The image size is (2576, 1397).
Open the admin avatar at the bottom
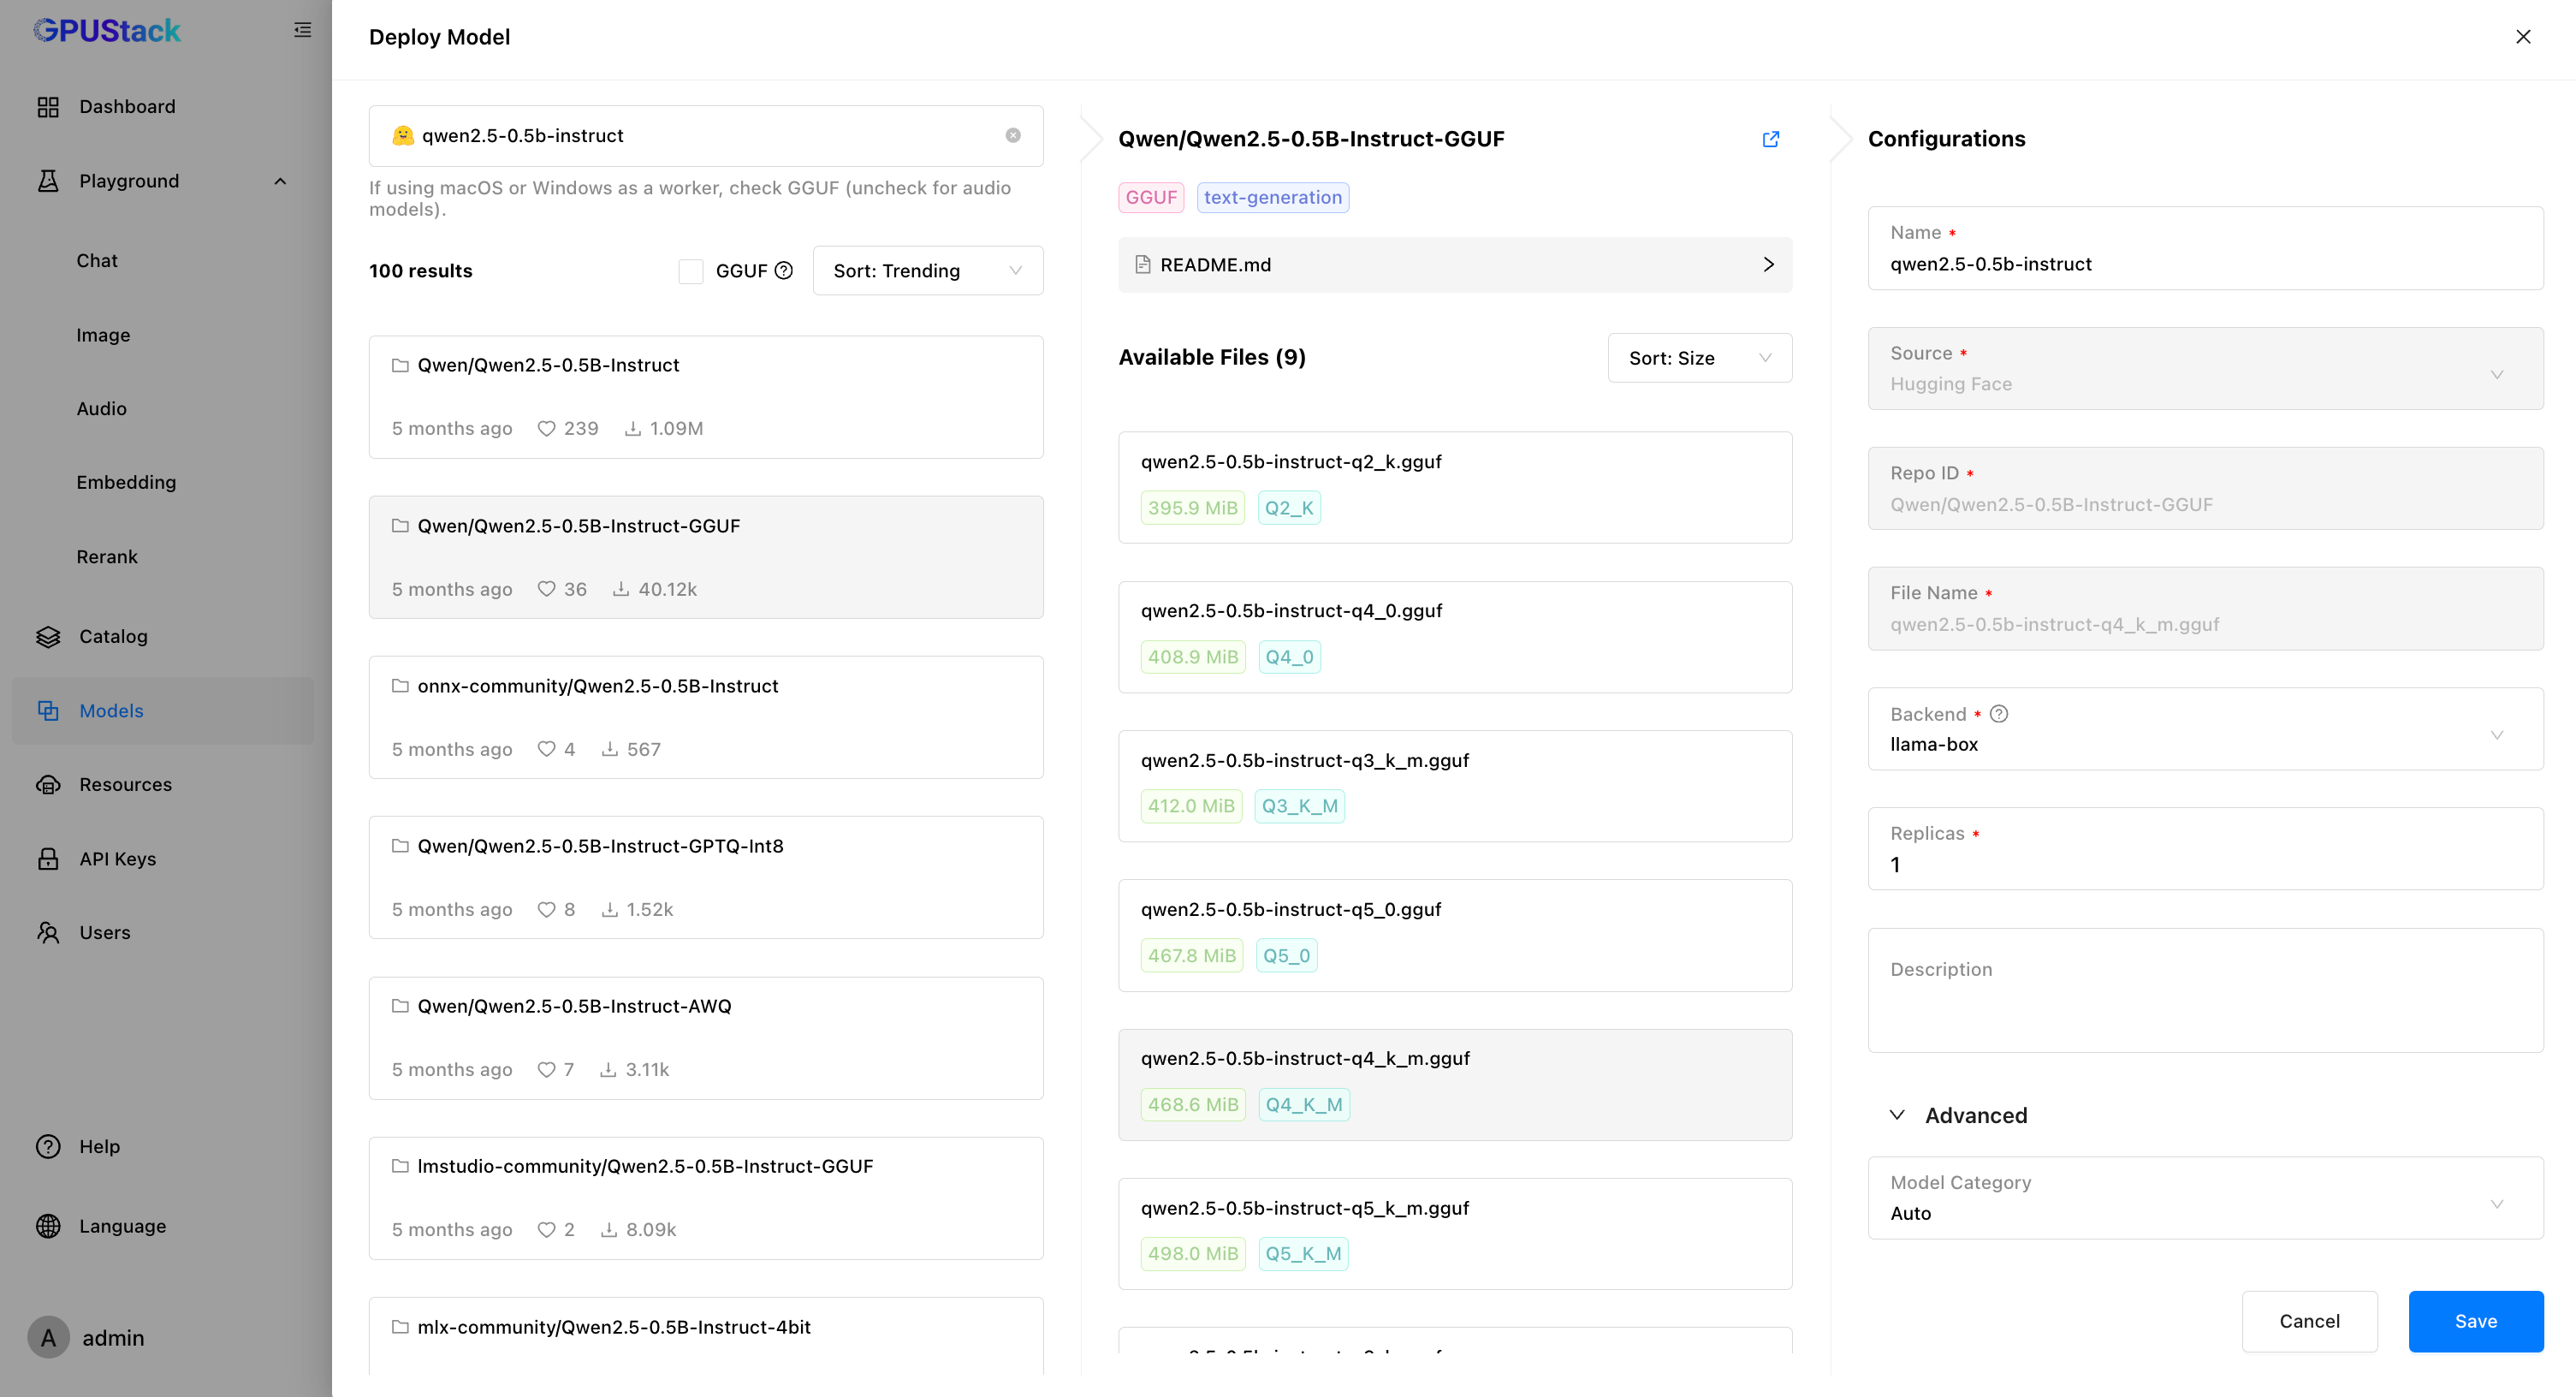click(48, 1337)
